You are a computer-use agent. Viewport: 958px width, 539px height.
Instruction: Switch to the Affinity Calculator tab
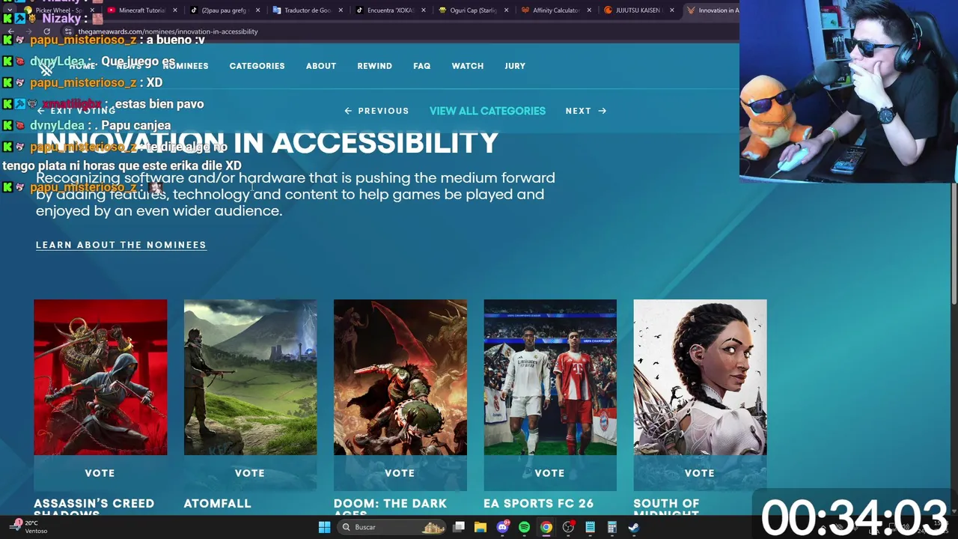[x=555, y=10]
